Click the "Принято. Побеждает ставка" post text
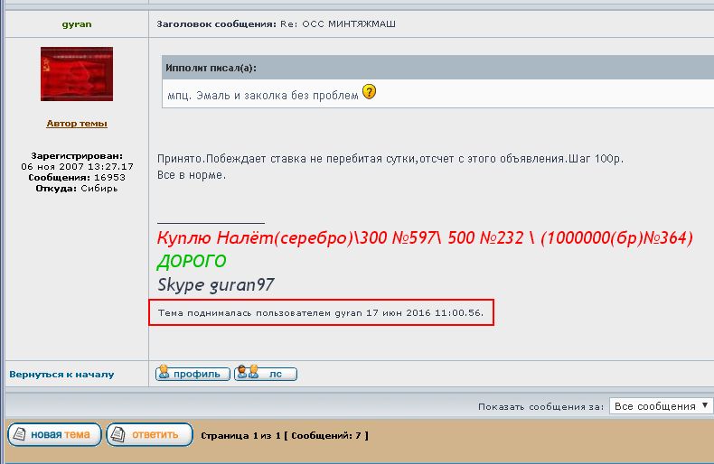Viewport: 714px width, 464px height. coord(390,159)
